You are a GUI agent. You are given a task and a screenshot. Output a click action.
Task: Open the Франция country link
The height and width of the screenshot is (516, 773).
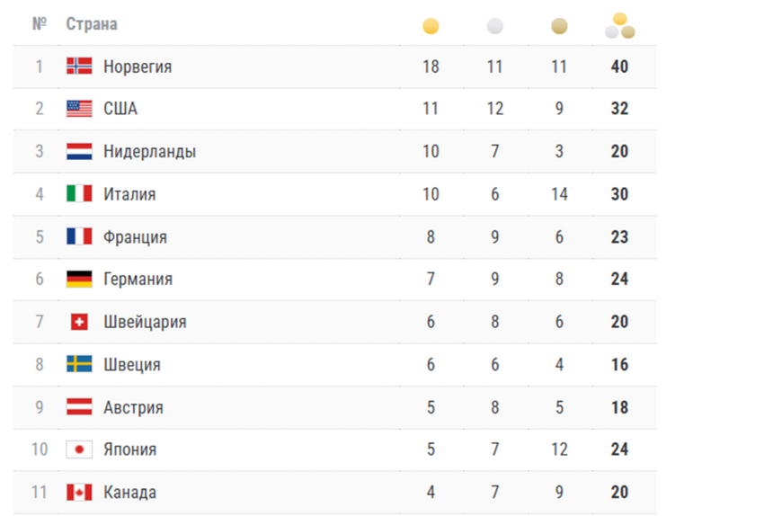[135, 237]
